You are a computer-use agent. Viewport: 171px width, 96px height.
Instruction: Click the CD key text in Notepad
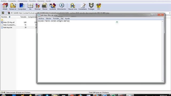pyautogui.click(x=53, y=21)
